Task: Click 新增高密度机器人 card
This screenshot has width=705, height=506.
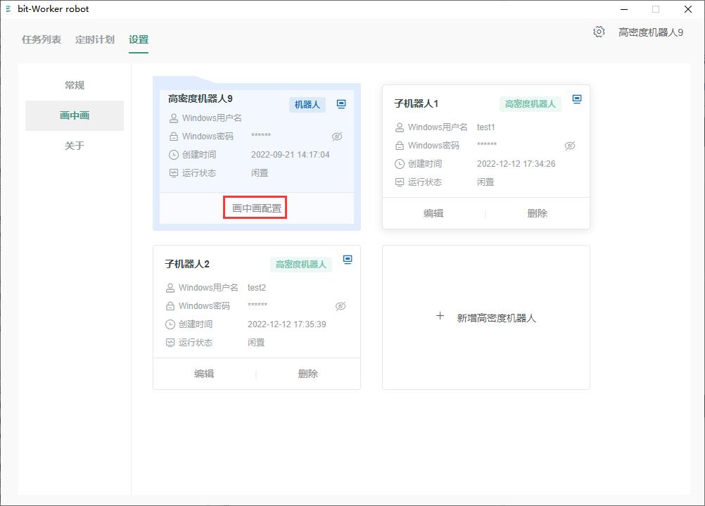Action: coord(486,317)
